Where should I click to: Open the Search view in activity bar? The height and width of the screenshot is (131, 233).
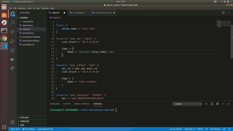[12, 23]
